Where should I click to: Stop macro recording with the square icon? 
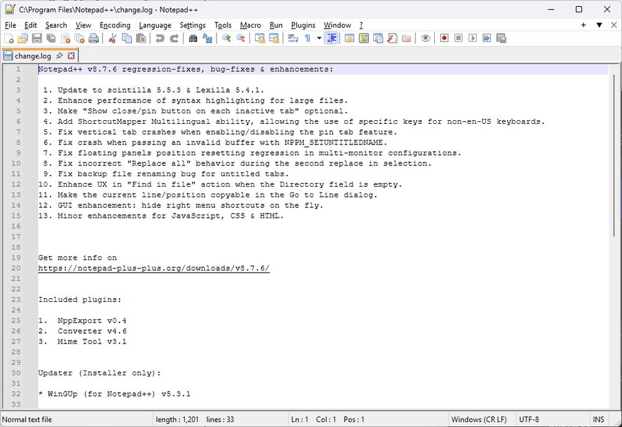pyautogui.click(x=458, y=38)
